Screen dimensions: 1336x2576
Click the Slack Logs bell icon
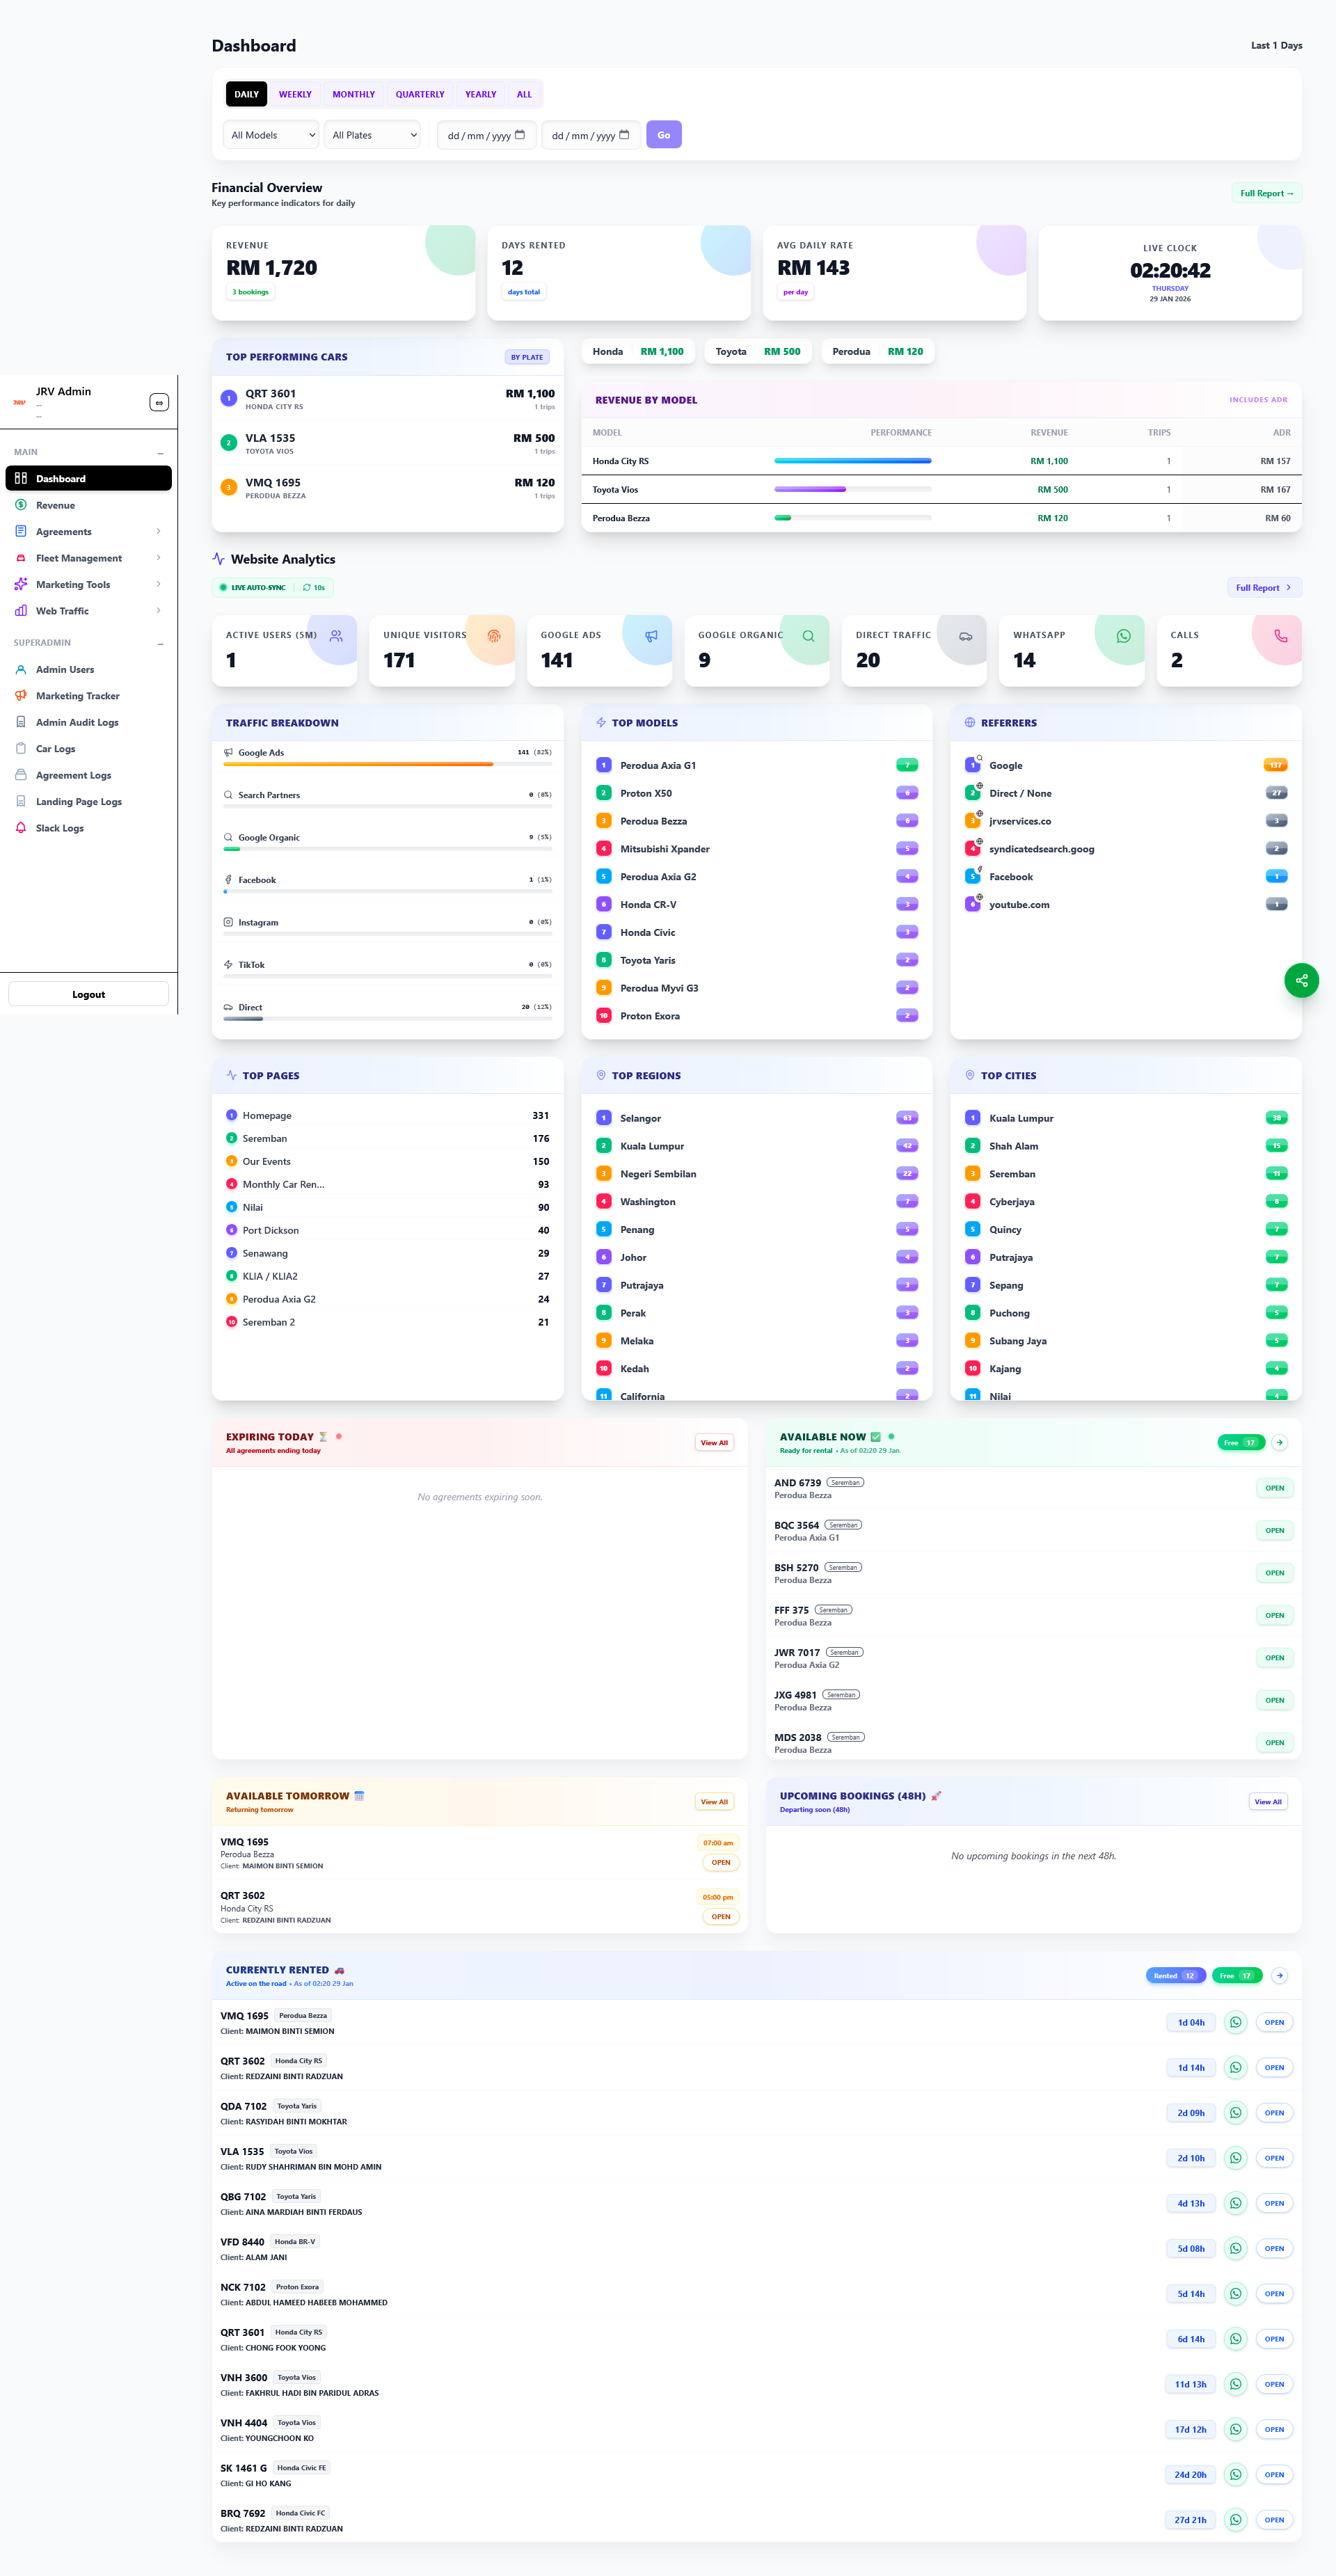(x=21, y=828)
